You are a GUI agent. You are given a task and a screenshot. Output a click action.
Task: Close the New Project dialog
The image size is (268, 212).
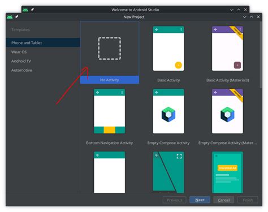tap(258, 17)
